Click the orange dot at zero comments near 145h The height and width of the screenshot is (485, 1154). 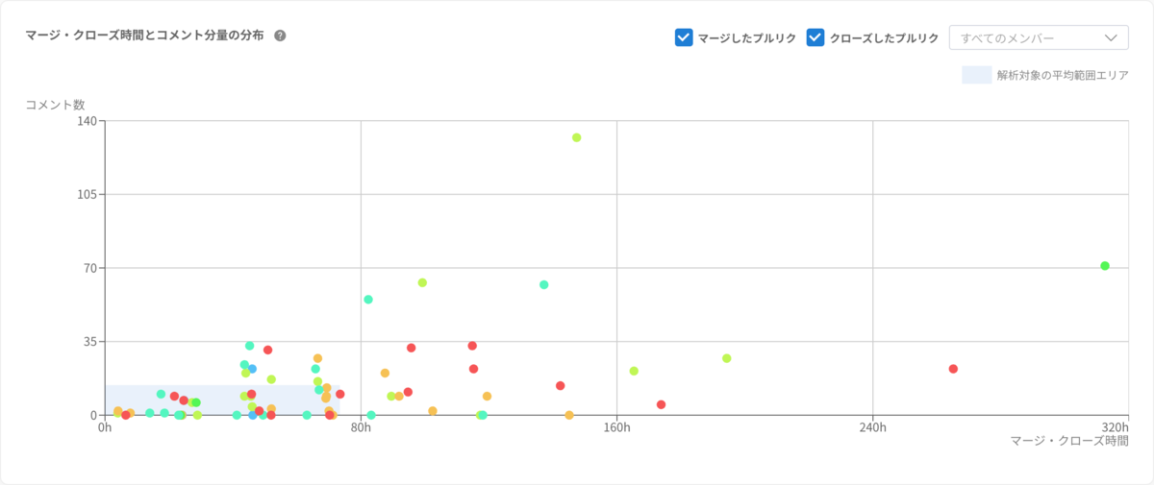(x=569, y=415)
